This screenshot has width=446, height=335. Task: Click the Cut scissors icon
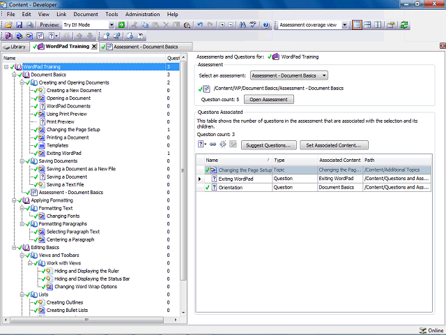point(134,25)
